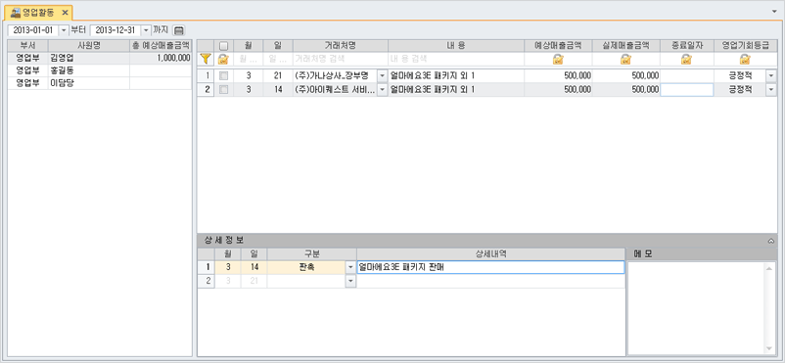
Task: Select employee 이담당 in the list
Action: [89, 82]
